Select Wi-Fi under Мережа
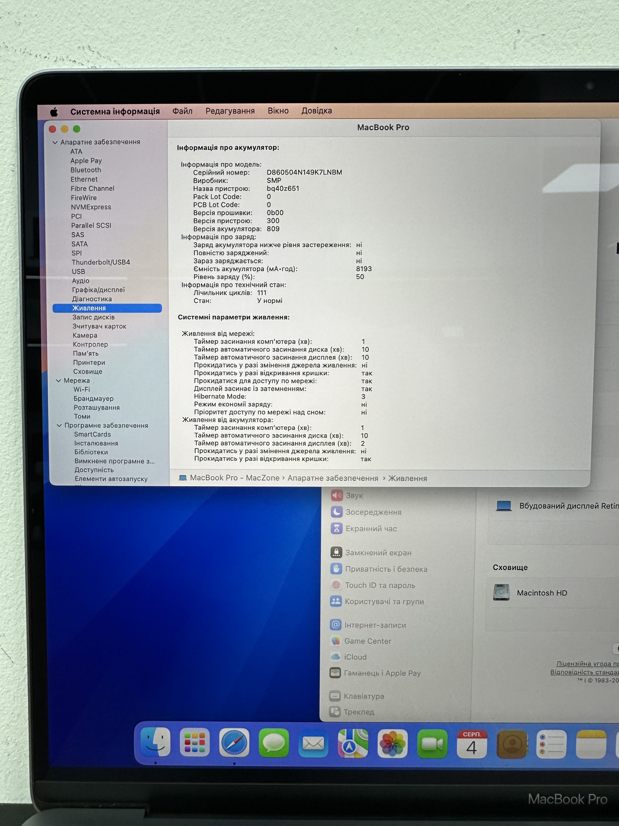 click(x=82, y=389)
